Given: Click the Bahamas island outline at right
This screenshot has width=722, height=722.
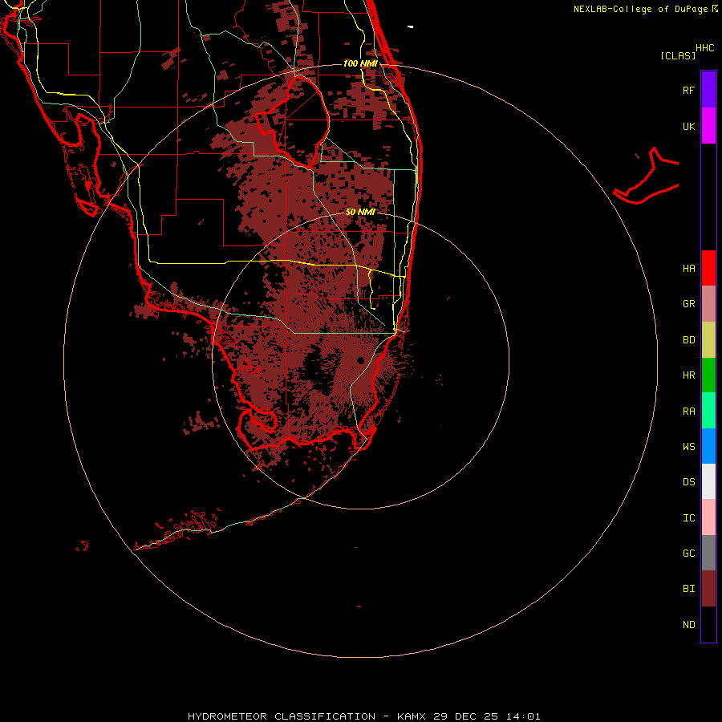Looking at the screenshot, I should point(647,176).
